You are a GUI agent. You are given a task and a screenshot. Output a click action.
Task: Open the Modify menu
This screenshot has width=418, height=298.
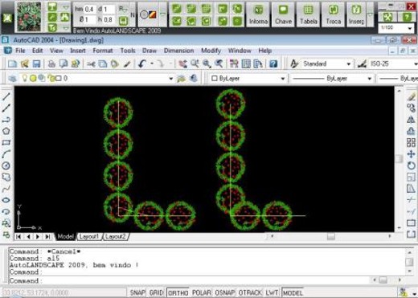click(x=211, y=51)
